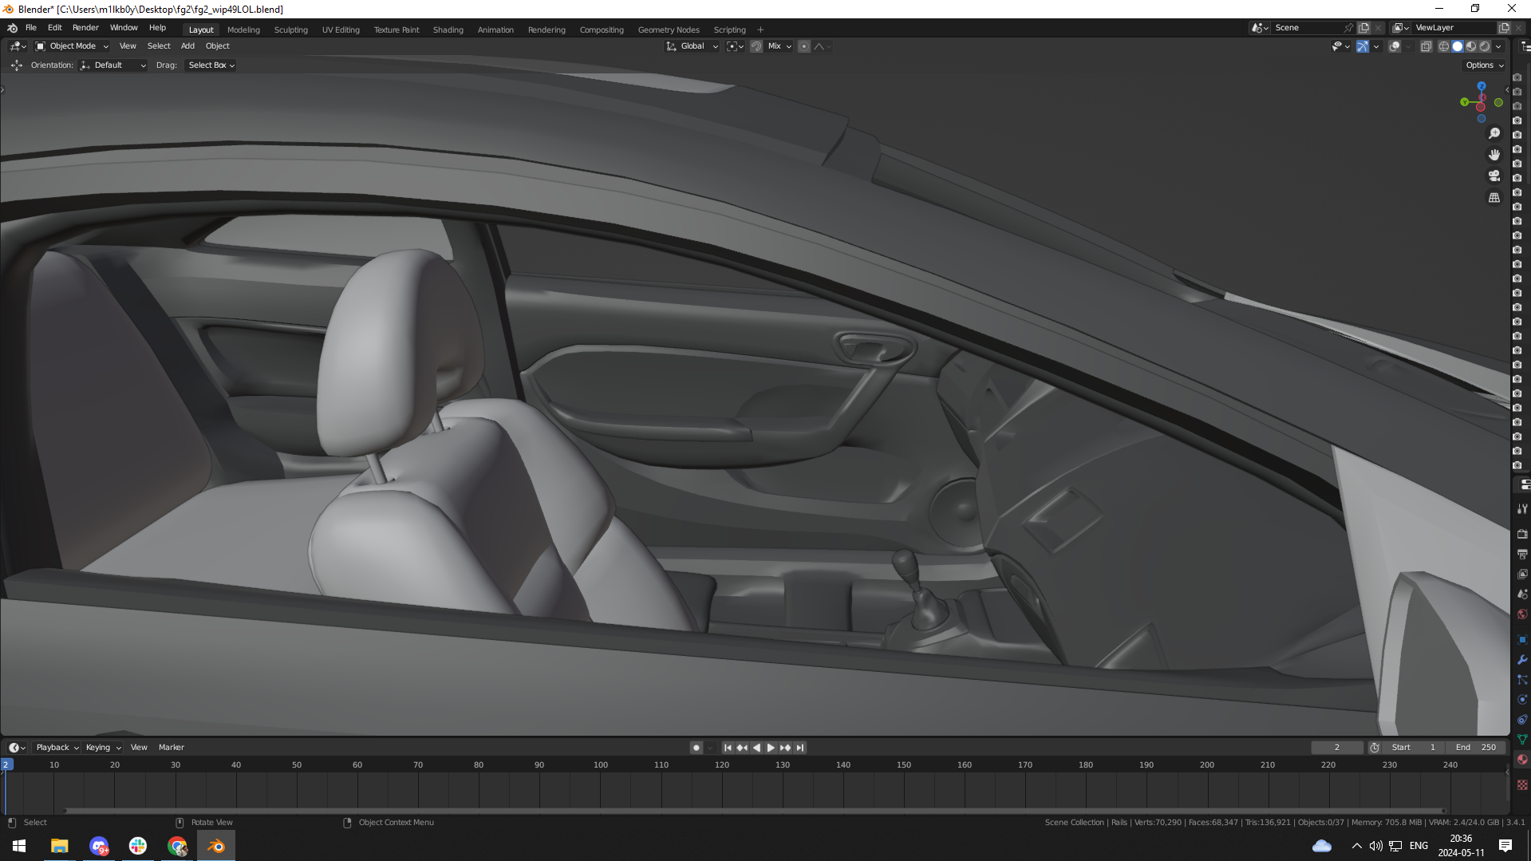The width and height of the screenshot is (1531, 861).
Task: Open the viewport shading options dropdown
Action: pos(1498,46)
